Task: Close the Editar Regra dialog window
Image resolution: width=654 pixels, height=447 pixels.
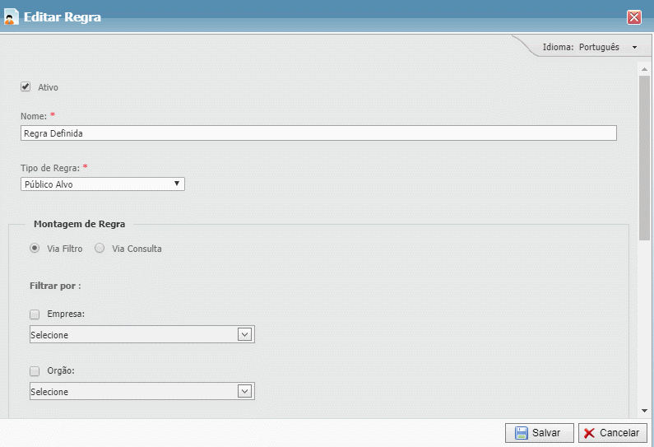Action: pyautogui.click(x=634, y=17)
